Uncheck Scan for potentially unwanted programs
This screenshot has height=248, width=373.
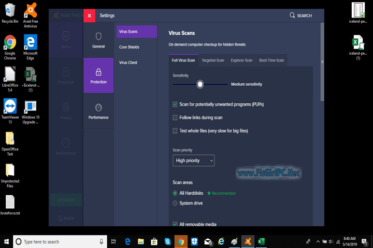(175, 104)
